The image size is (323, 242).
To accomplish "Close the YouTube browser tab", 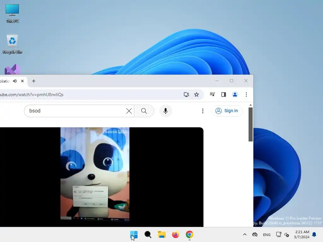I will [x=22, y=81].
